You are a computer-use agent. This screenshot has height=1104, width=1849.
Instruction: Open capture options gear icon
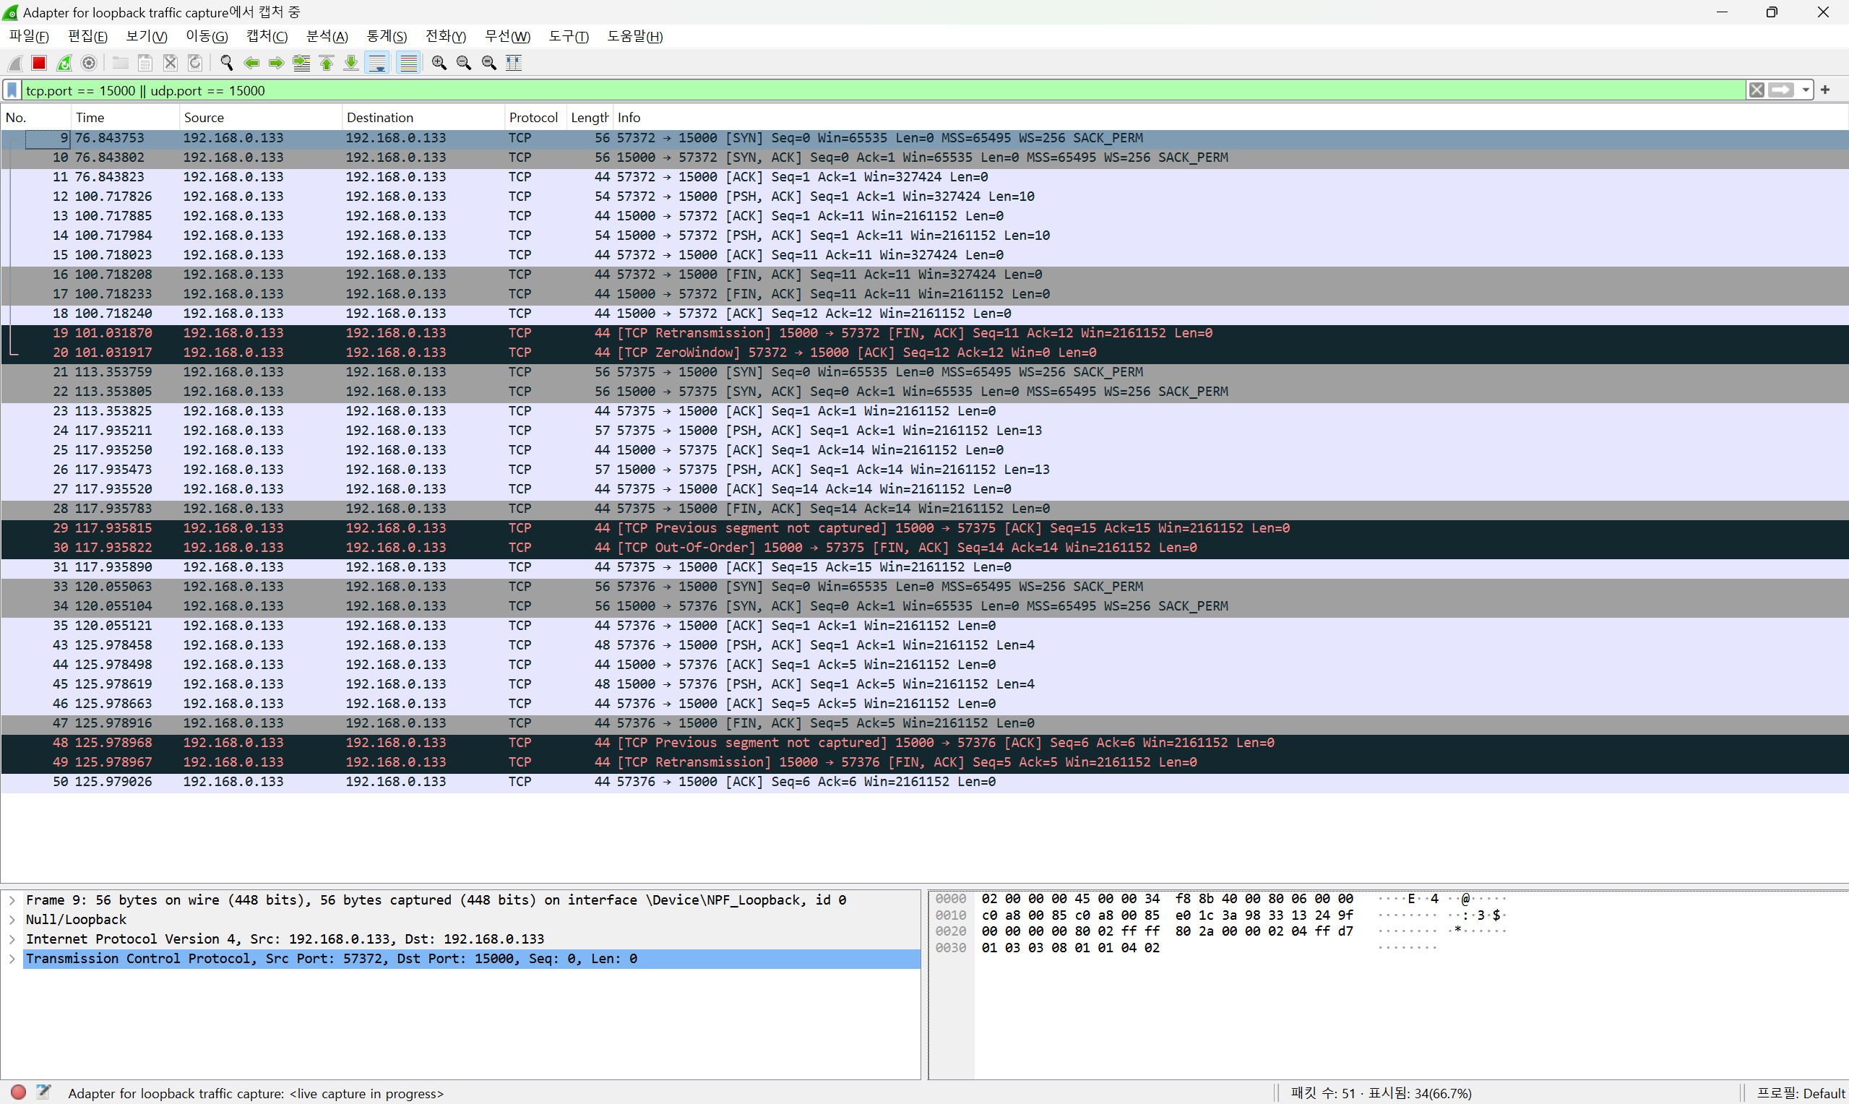(90, 64)
